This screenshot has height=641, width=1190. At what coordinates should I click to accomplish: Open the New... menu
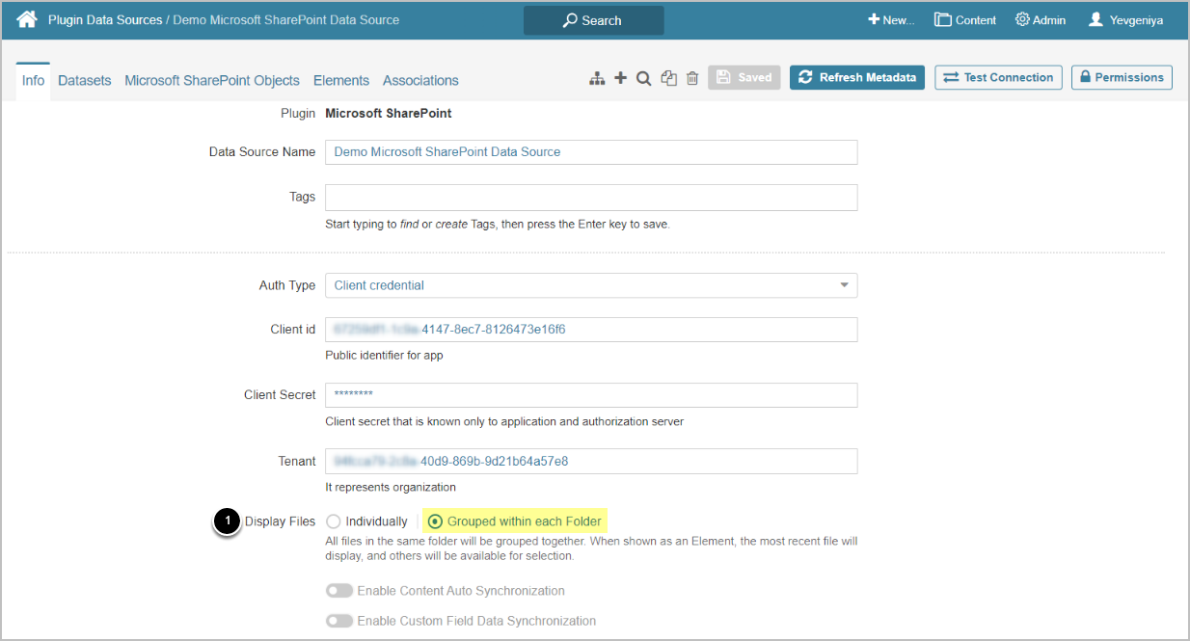(890, 20)
